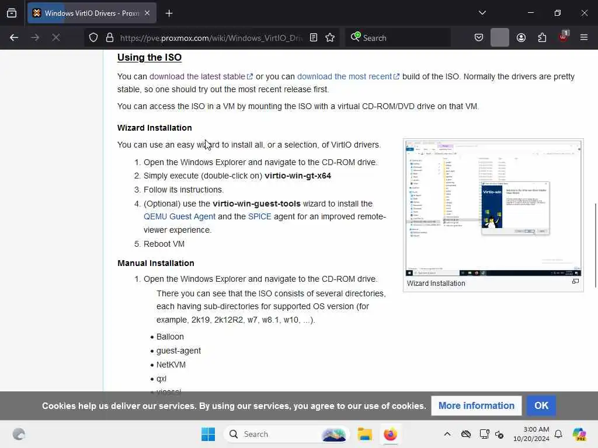Click the Using the ISO heading
598x448 pixels.
(x=149, y=58)
